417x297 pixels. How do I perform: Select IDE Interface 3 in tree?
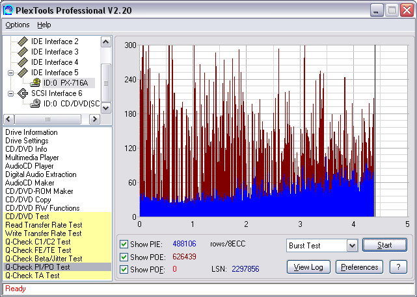pyautogui.click(x=55, y=52)
